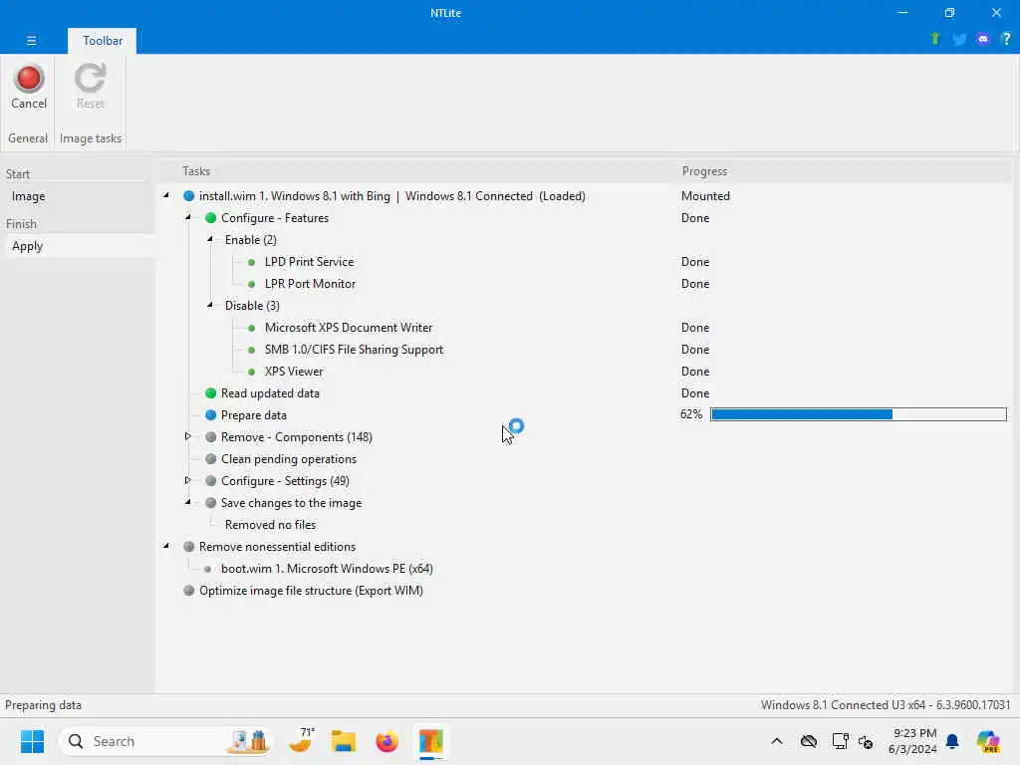Click the red Cancel button
This screenshot has width=1020, height=765.
click(x=29, y=88)
